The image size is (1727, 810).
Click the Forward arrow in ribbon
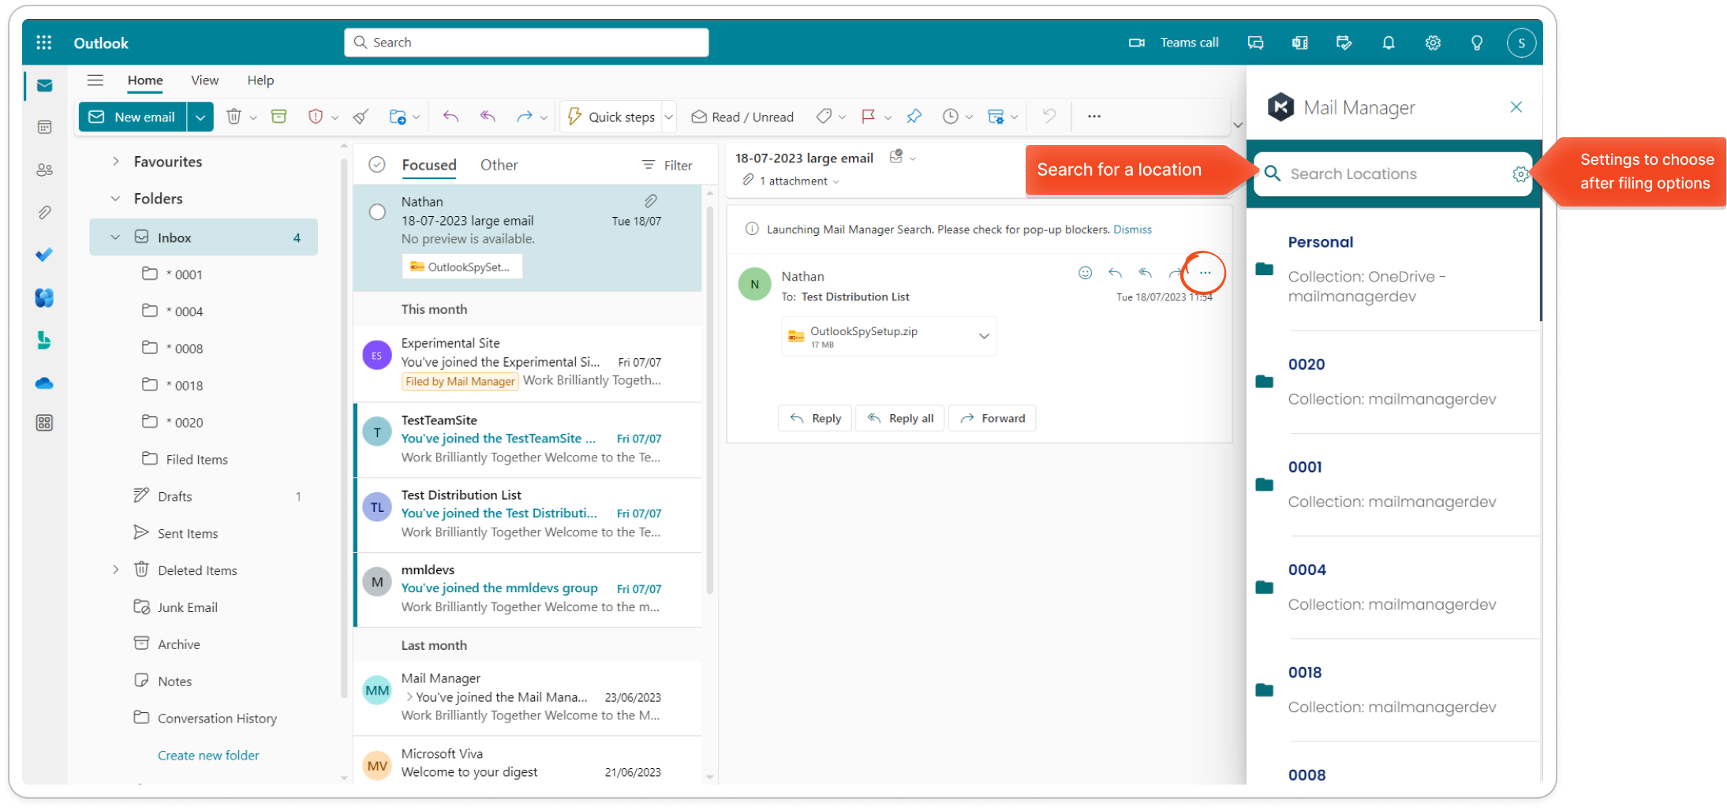(x=524, y=117)
